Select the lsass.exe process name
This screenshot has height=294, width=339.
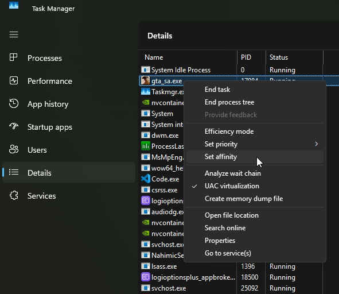coord(164,266)
